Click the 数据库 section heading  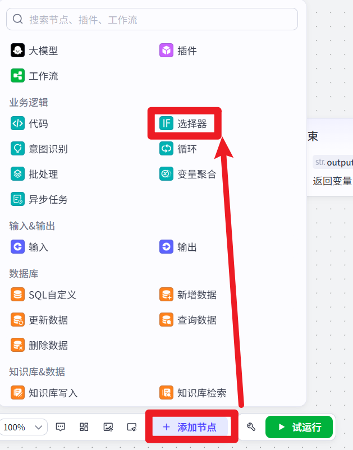click(24, 273)
